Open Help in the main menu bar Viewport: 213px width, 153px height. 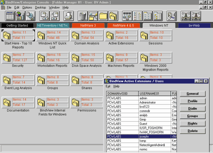(x=66, y=7)
